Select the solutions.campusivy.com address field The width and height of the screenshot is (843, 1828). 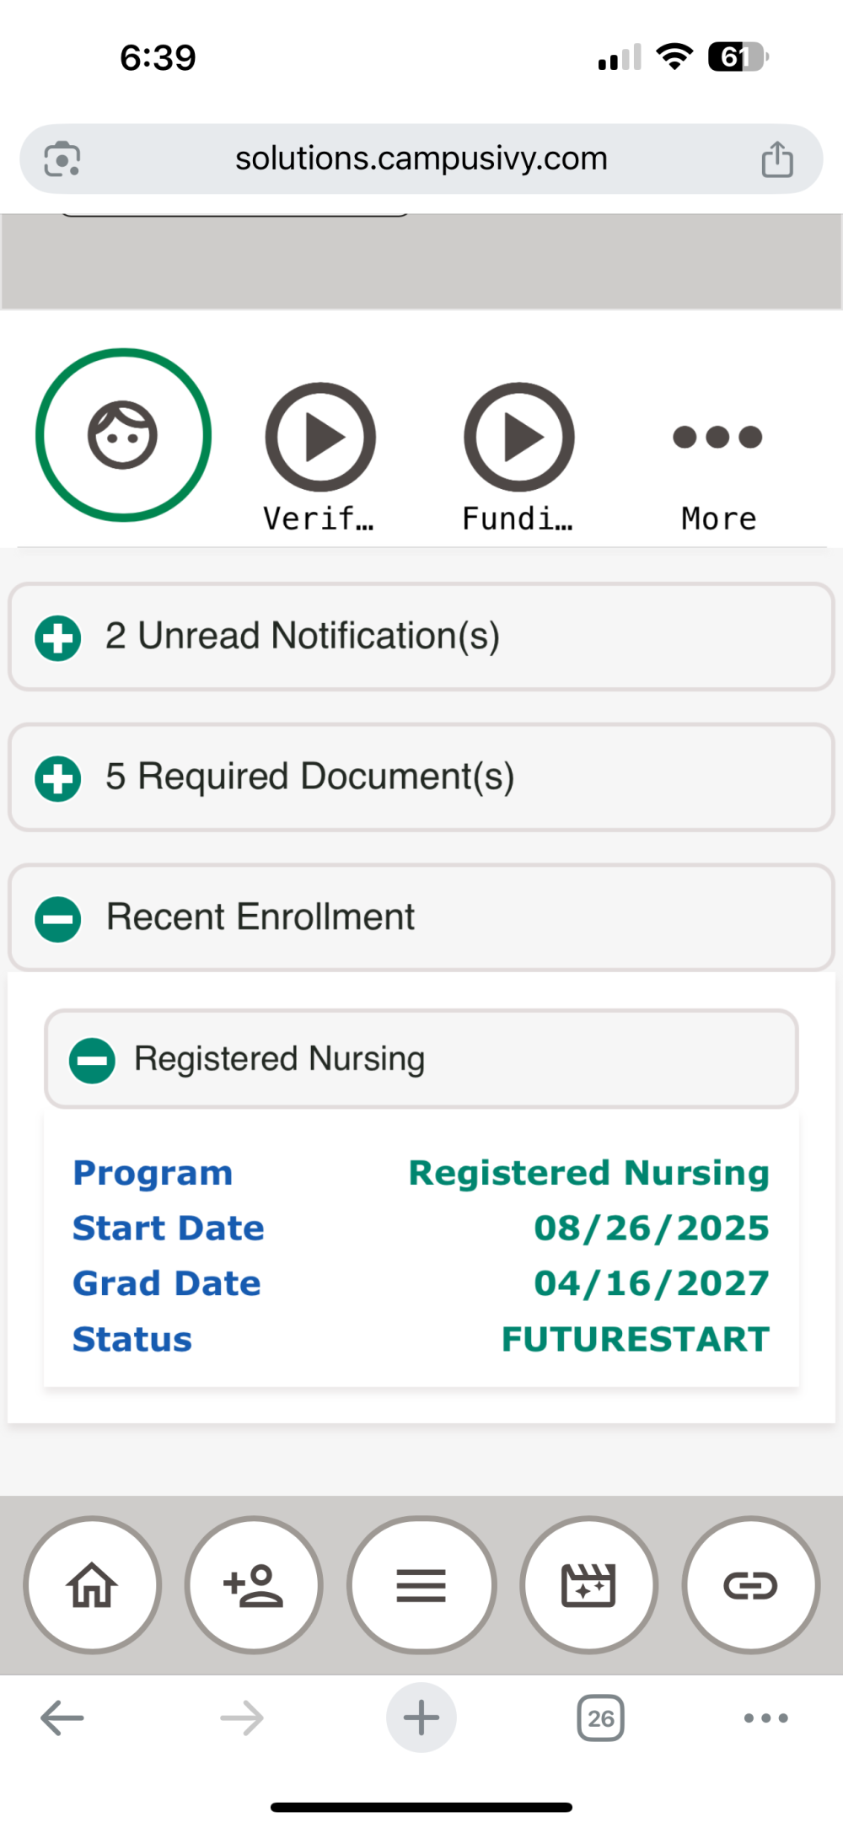[421, 159]
